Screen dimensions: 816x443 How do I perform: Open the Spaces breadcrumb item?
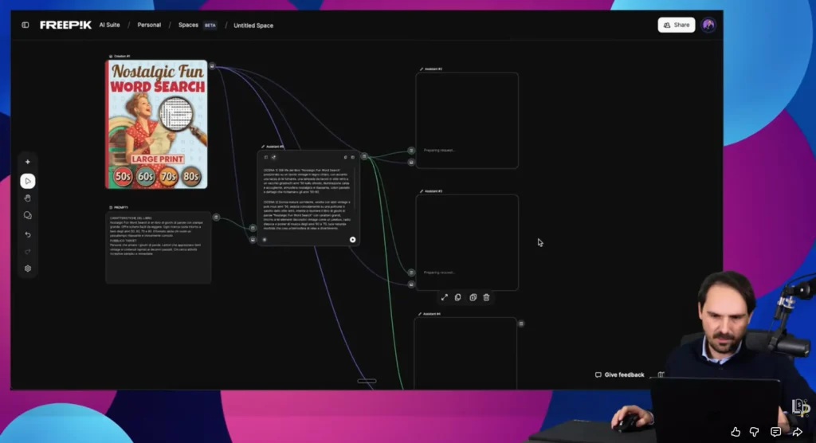point(188,25)
